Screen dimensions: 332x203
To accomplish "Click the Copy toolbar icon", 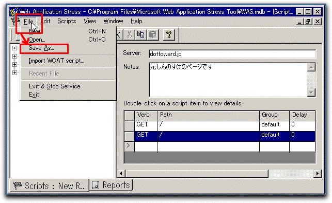I will click(140, 34).
